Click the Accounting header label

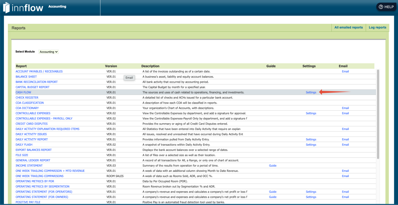click(x=57, y=6)
